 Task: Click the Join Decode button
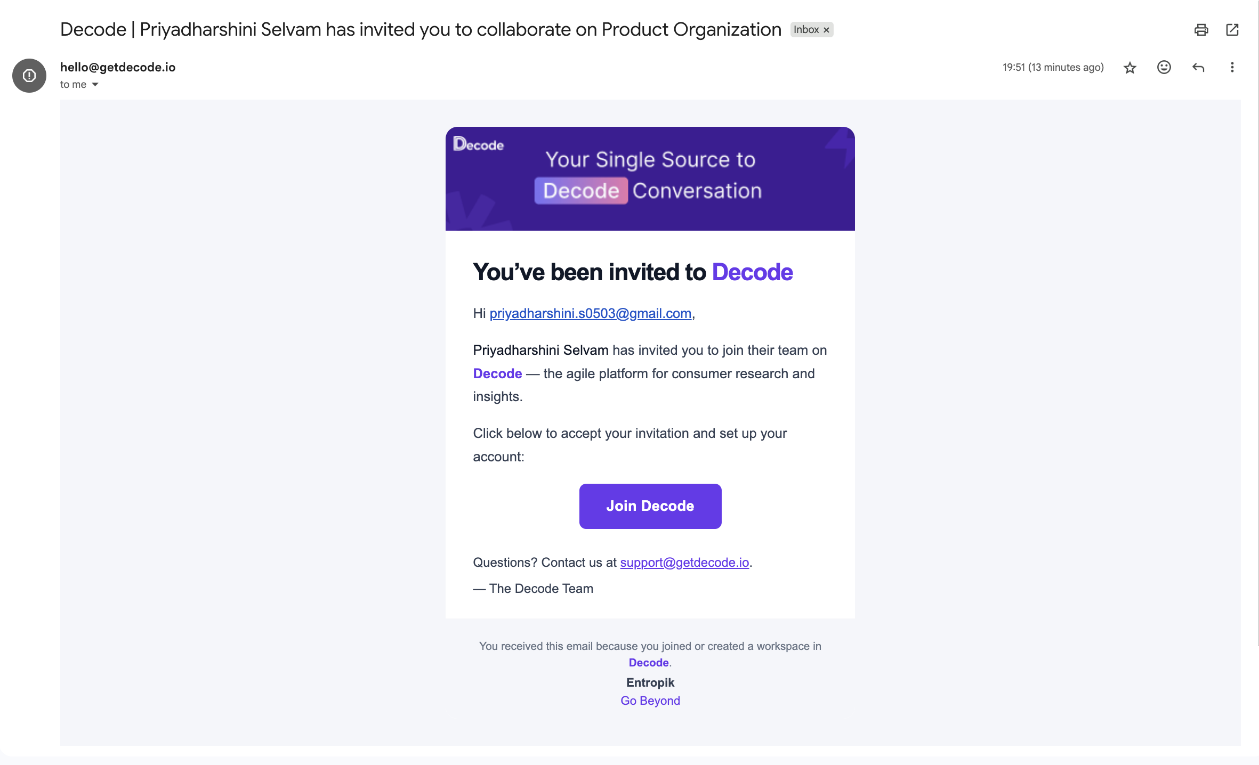(x=650, y=506)
